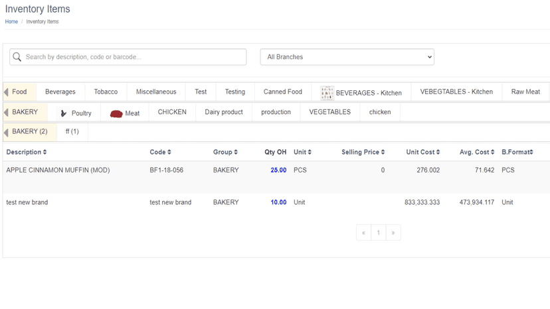Click unit cost 276.002
550x309 pixels.
[x=428, y=170]
